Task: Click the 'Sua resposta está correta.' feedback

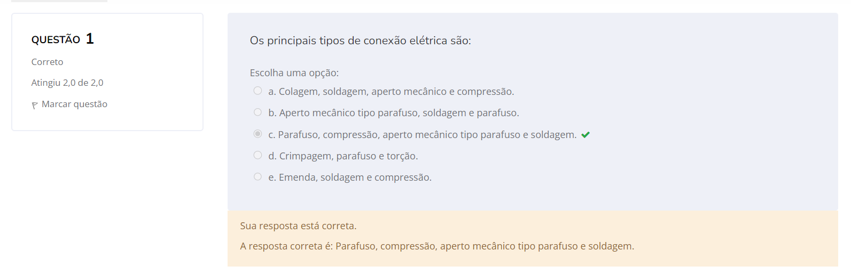Action: [298, 226]
